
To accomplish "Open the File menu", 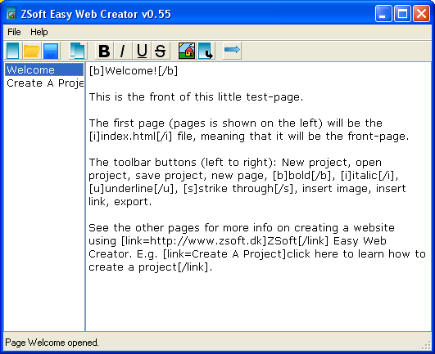I will tap(14, 32).
